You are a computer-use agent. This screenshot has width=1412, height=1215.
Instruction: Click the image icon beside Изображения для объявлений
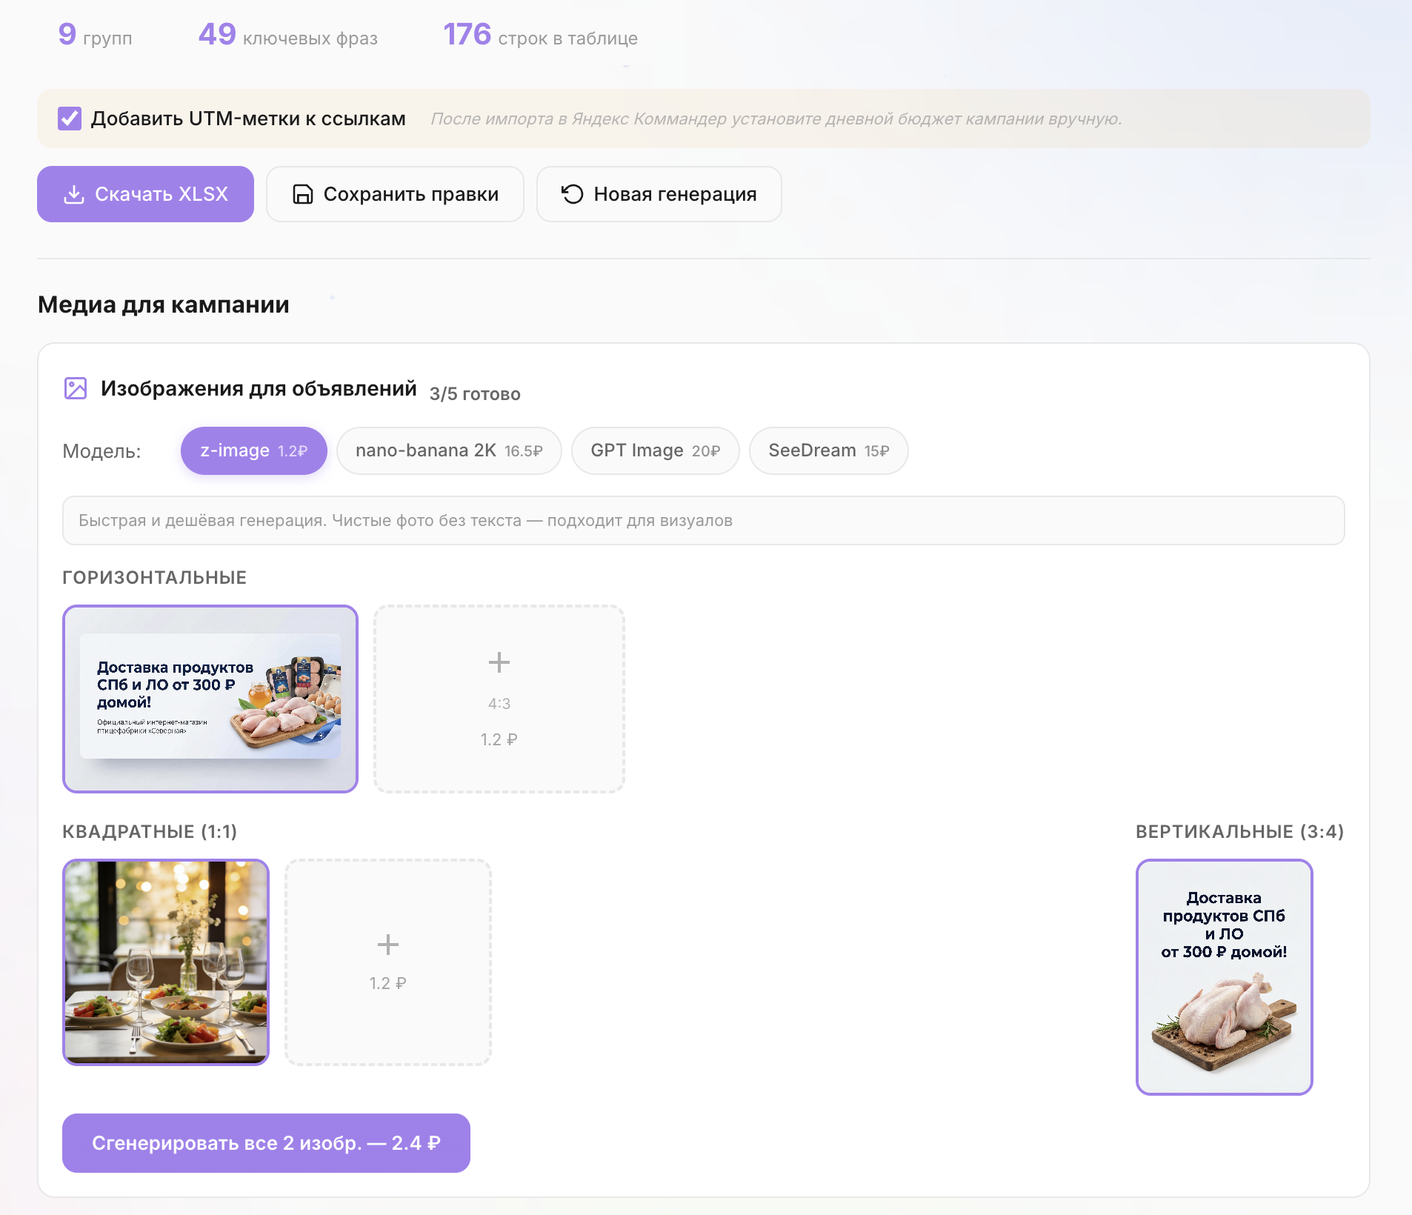(76, 388)
